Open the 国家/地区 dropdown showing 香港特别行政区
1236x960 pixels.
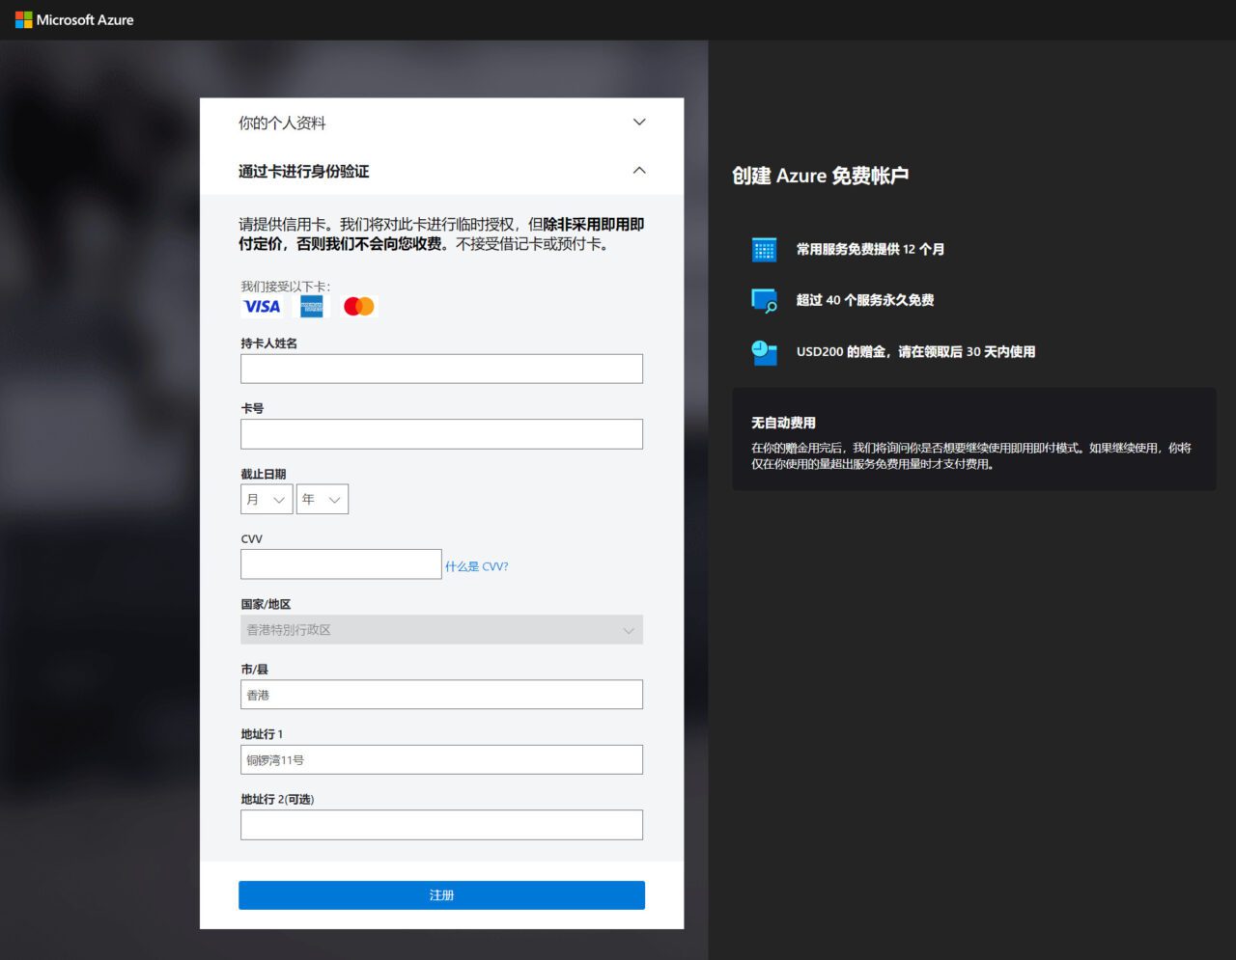point(440,629)
